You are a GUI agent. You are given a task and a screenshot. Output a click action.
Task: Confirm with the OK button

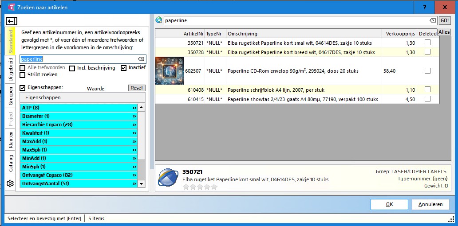point(389,204)
